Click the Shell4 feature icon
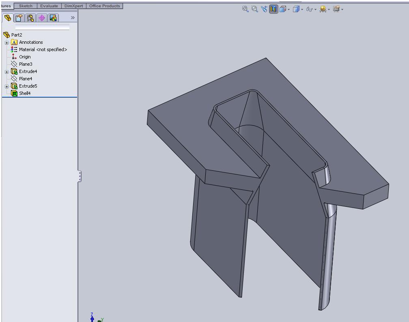 pos(14,93)
